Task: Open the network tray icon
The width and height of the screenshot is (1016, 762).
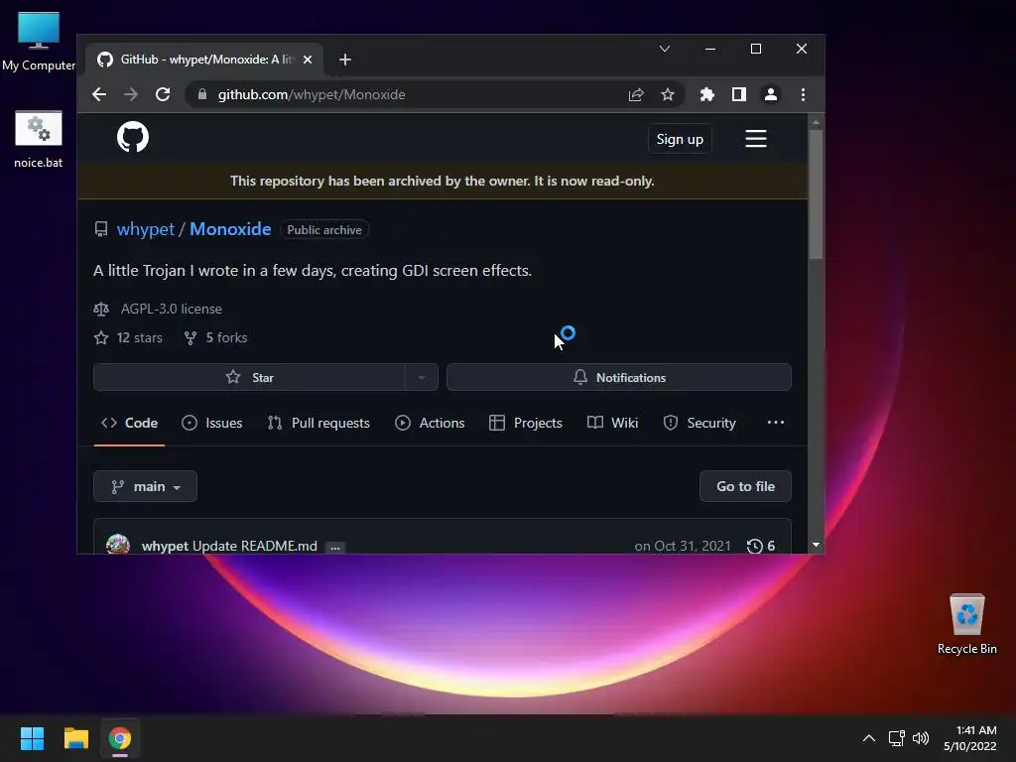Action: pos(896,738)
